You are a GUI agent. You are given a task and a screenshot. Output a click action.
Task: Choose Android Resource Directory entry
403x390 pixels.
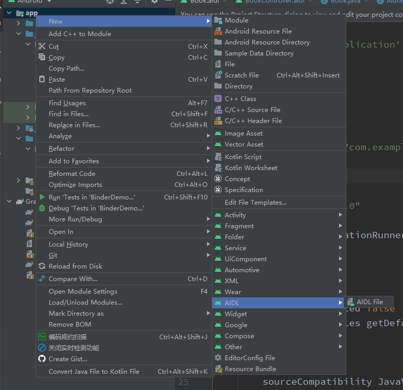pyautogui.click(x=279, y=42)
